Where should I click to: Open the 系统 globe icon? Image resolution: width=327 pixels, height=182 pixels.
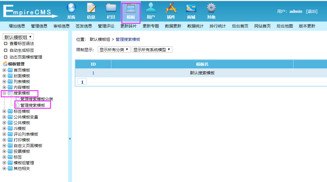(71, 8)
